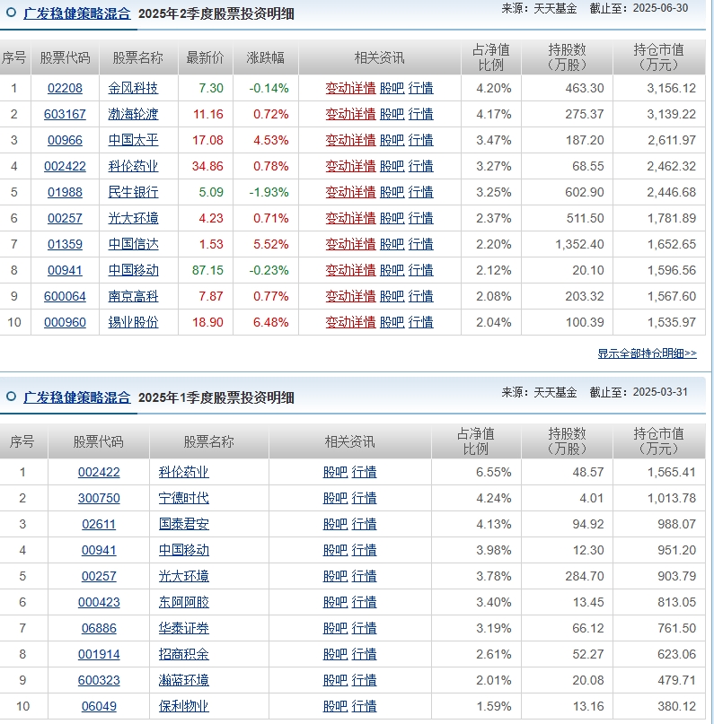Open stock code 00966 link
This screenshot has height=724, width=714.
pyautogui.click(x=65, y=140)
